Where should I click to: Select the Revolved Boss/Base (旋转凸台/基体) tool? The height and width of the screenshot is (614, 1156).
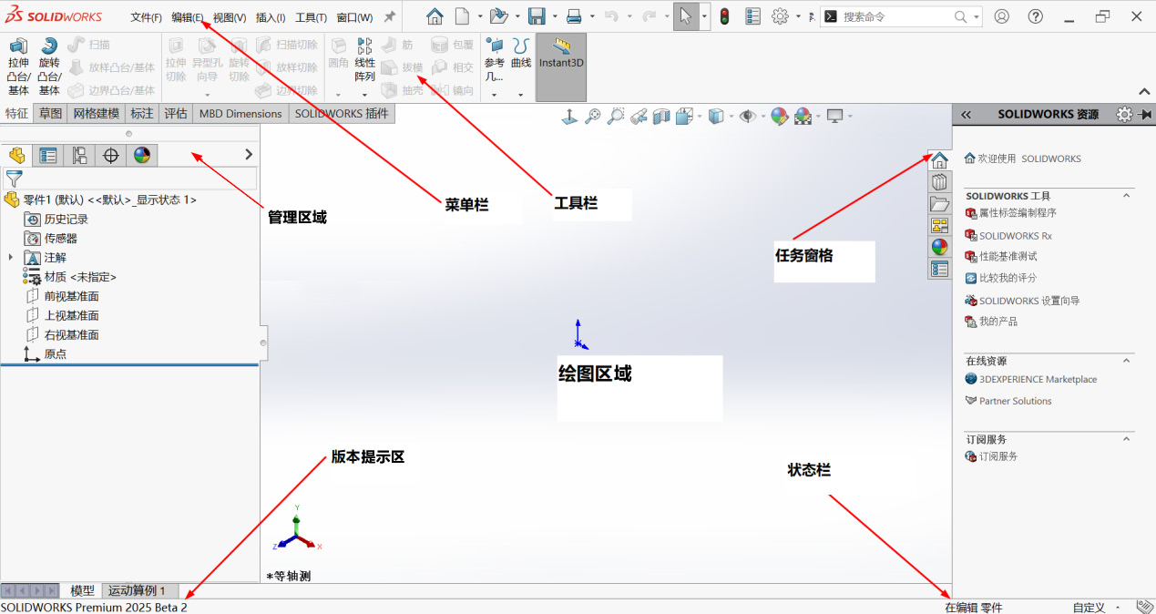pyautogui.click(x=49, y=65)
